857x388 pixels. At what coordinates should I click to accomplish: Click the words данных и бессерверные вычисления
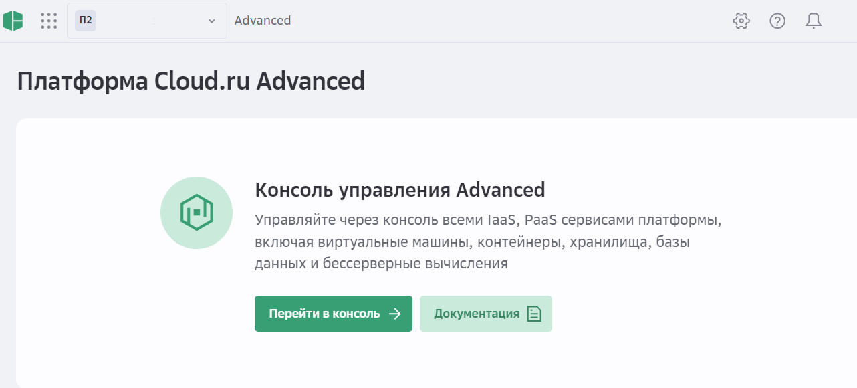381,264
